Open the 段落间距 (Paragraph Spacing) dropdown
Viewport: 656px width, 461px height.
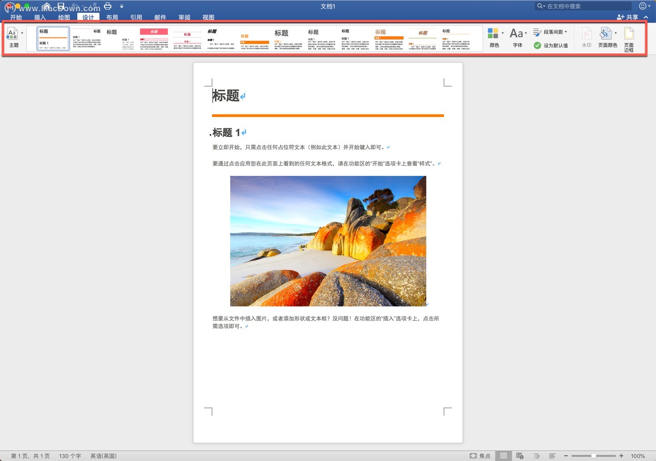click(x=551, y=32)
